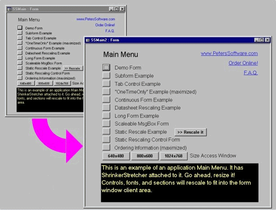The width and height of the screenshot is (276, 210).
Task: Click 'Main Menu' heading in SSMain2
Action: [121, 55]
